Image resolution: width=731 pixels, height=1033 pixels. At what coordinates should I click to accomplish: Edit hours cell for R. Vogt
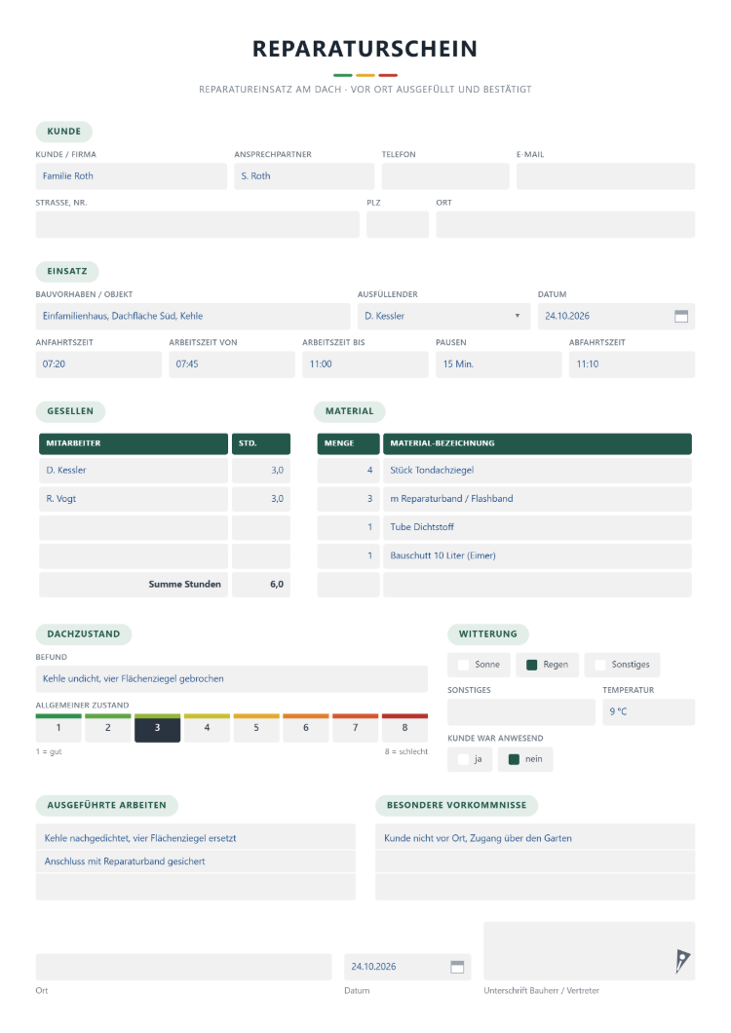point(261,499)
